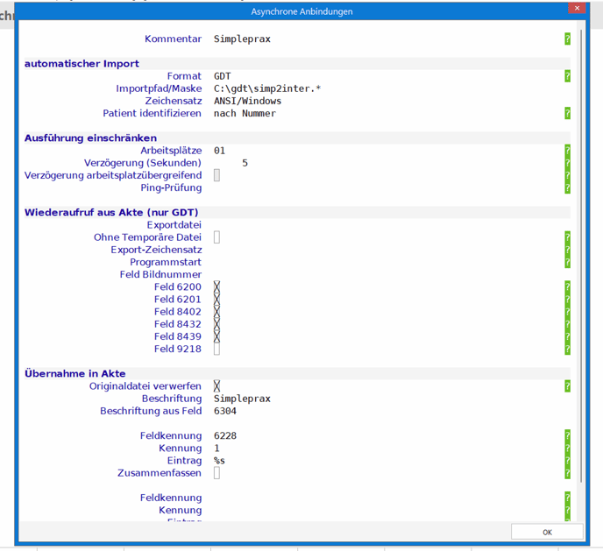
Task: Edit the Verzögerung seconds value 5
Action: 245,163
